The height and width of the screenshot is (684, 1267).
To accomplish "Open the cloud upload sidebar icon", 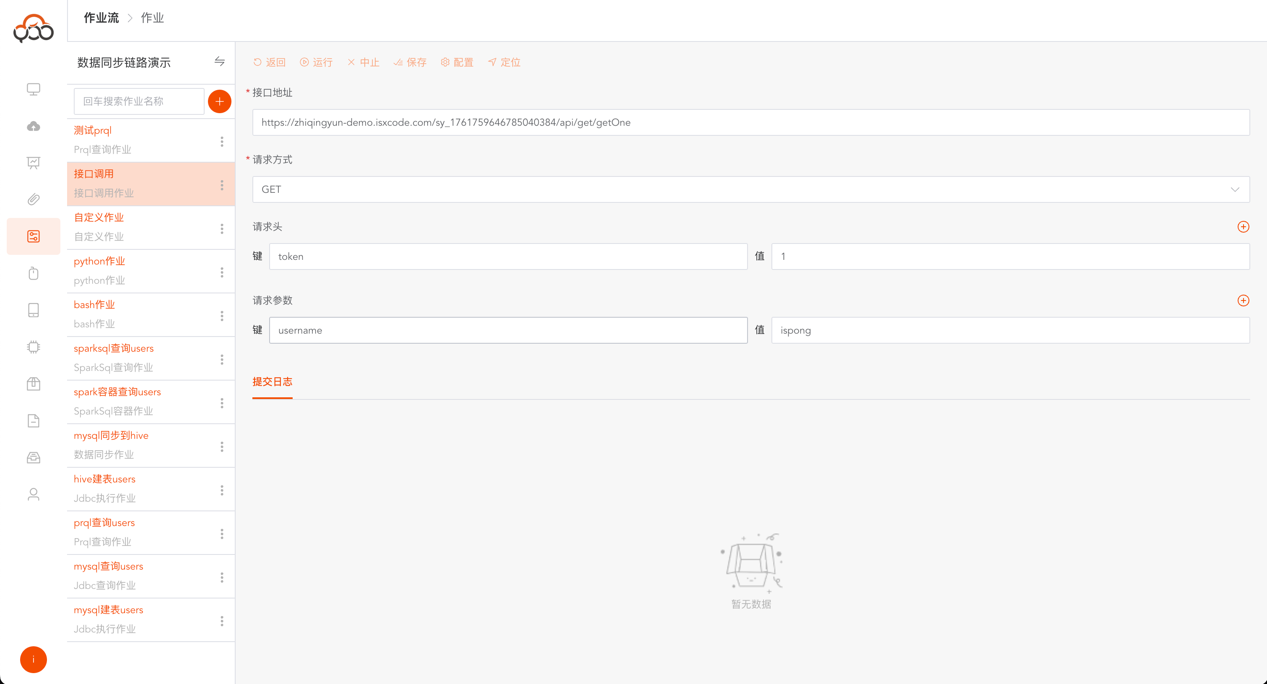I will pyautogui.click(x=34, y=127).
